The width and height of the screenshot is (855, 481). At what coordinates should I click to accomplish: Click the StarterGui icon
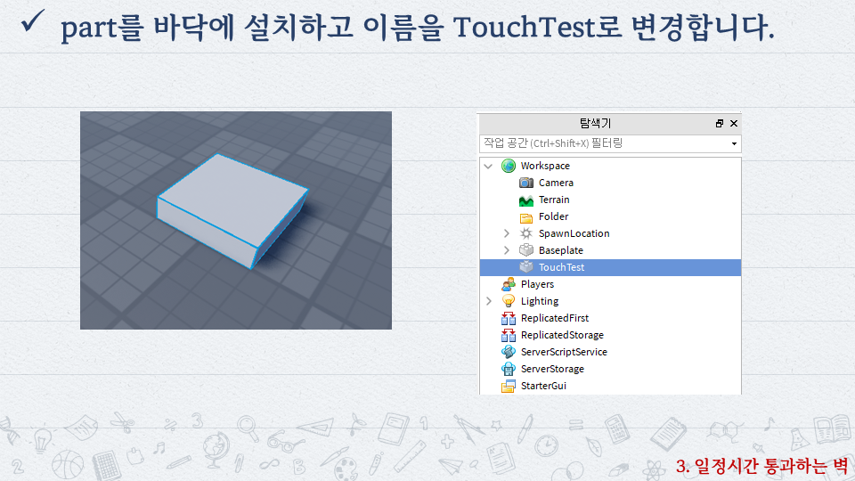[x=509, y=386]
